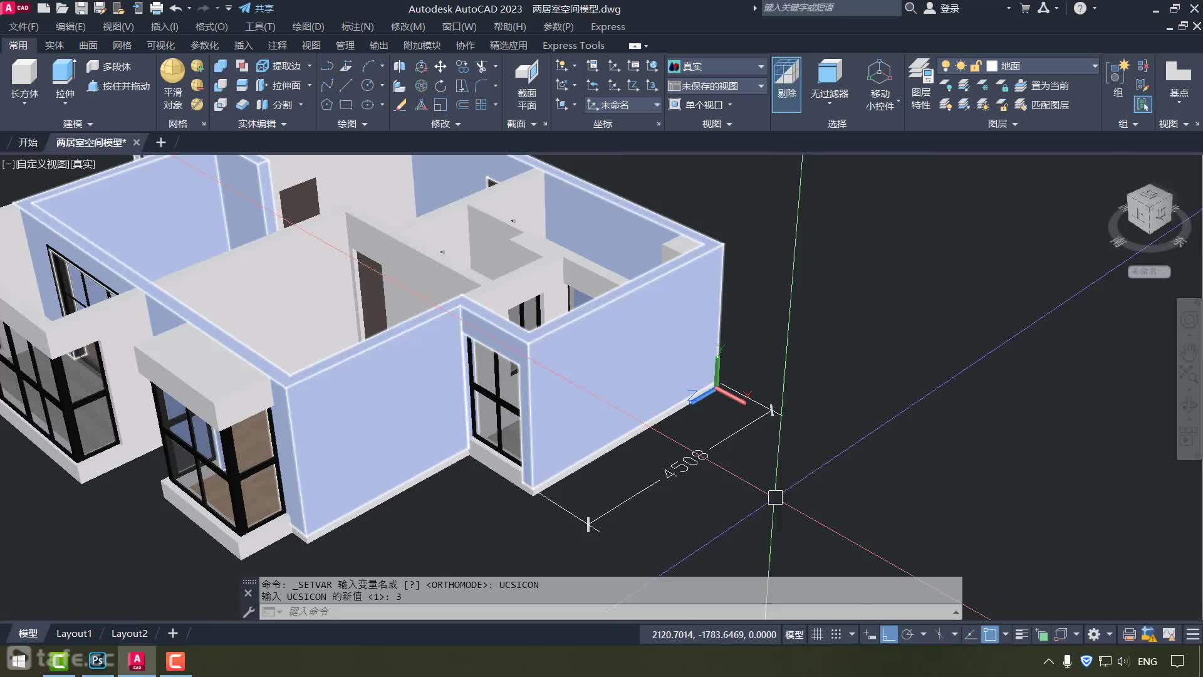Screen dimensions: 1203x677
Task: Click the Save icon in quick access toolbar
Action: click(81, 8)
